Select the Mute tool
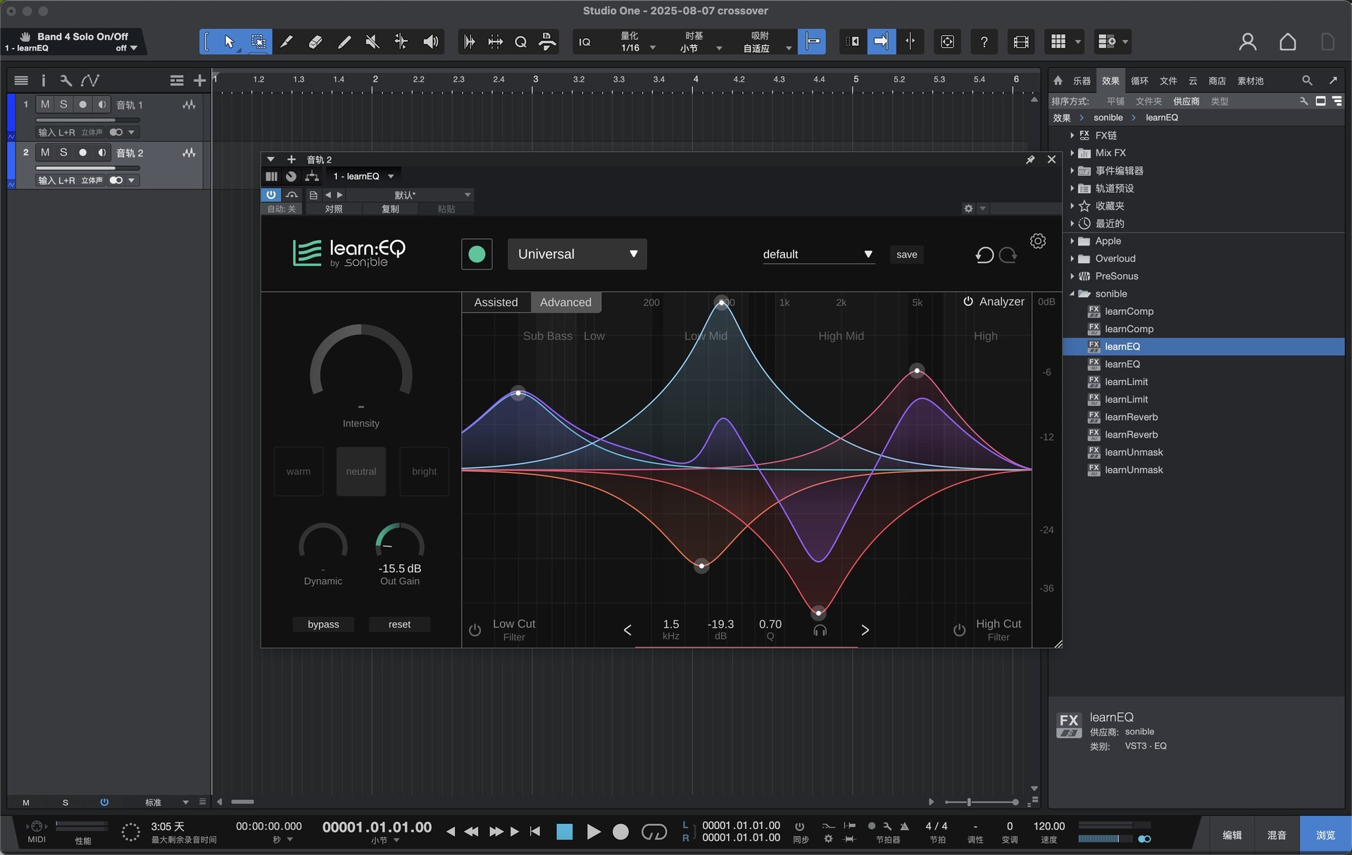The width and height of the screenshot is (1352, 855). click(373, 42)
